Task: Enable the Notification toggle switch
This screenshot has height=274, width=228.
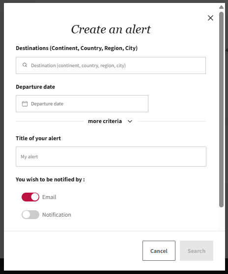Action: tap(30, 215)
